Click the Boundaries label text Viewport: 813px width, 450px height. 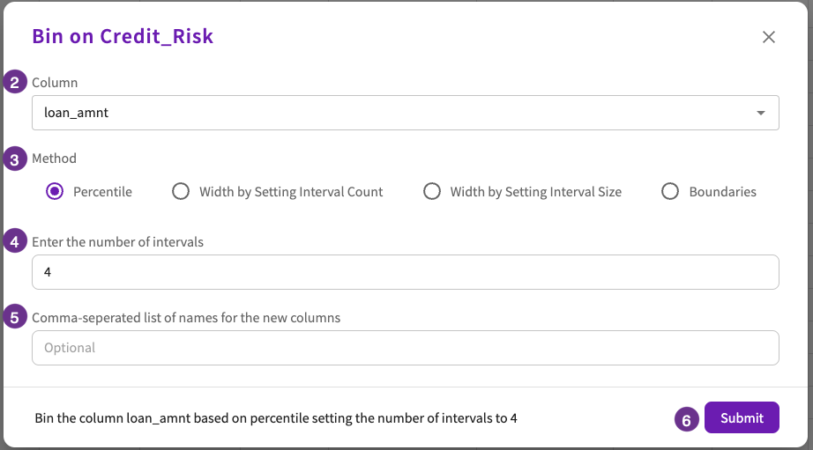click(722, 192)
